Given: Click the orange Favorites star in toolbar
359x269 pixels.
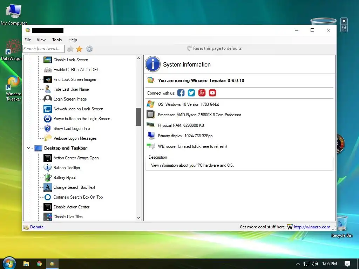Looking at the screenshot, I should pos(79,49).
